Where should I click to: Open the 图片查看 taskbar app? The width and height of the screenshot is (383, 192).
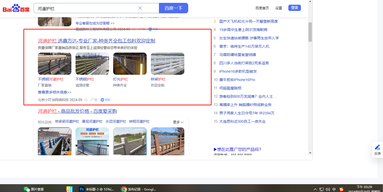coord(34,189)
